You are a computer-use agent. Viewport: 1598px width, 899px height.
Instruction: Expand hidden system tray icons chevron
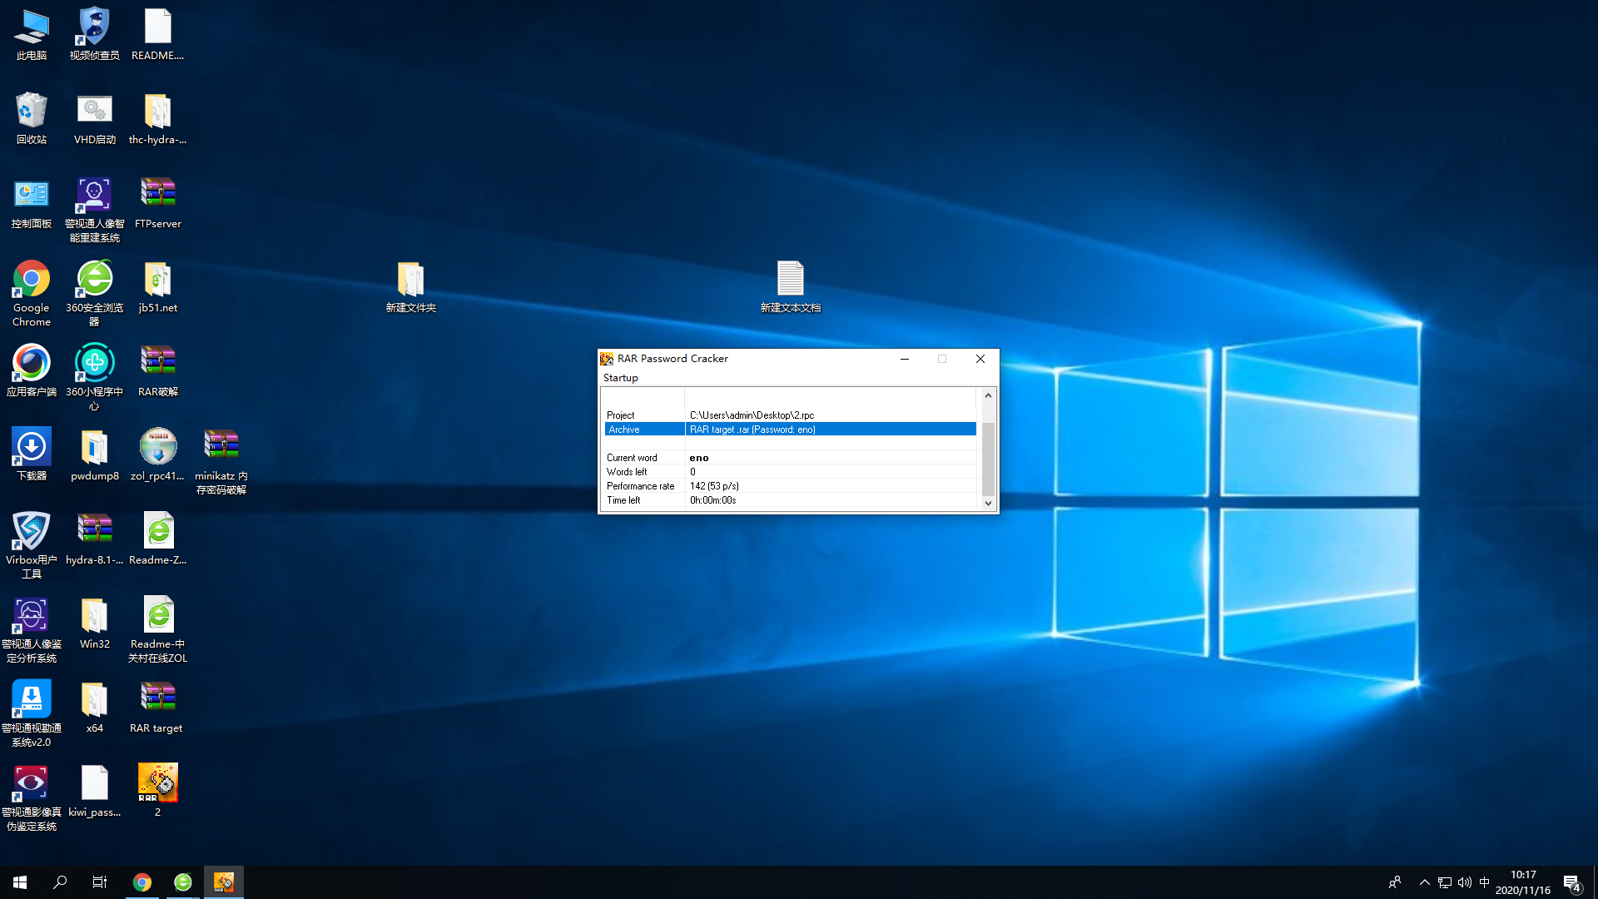[1424, 882]
